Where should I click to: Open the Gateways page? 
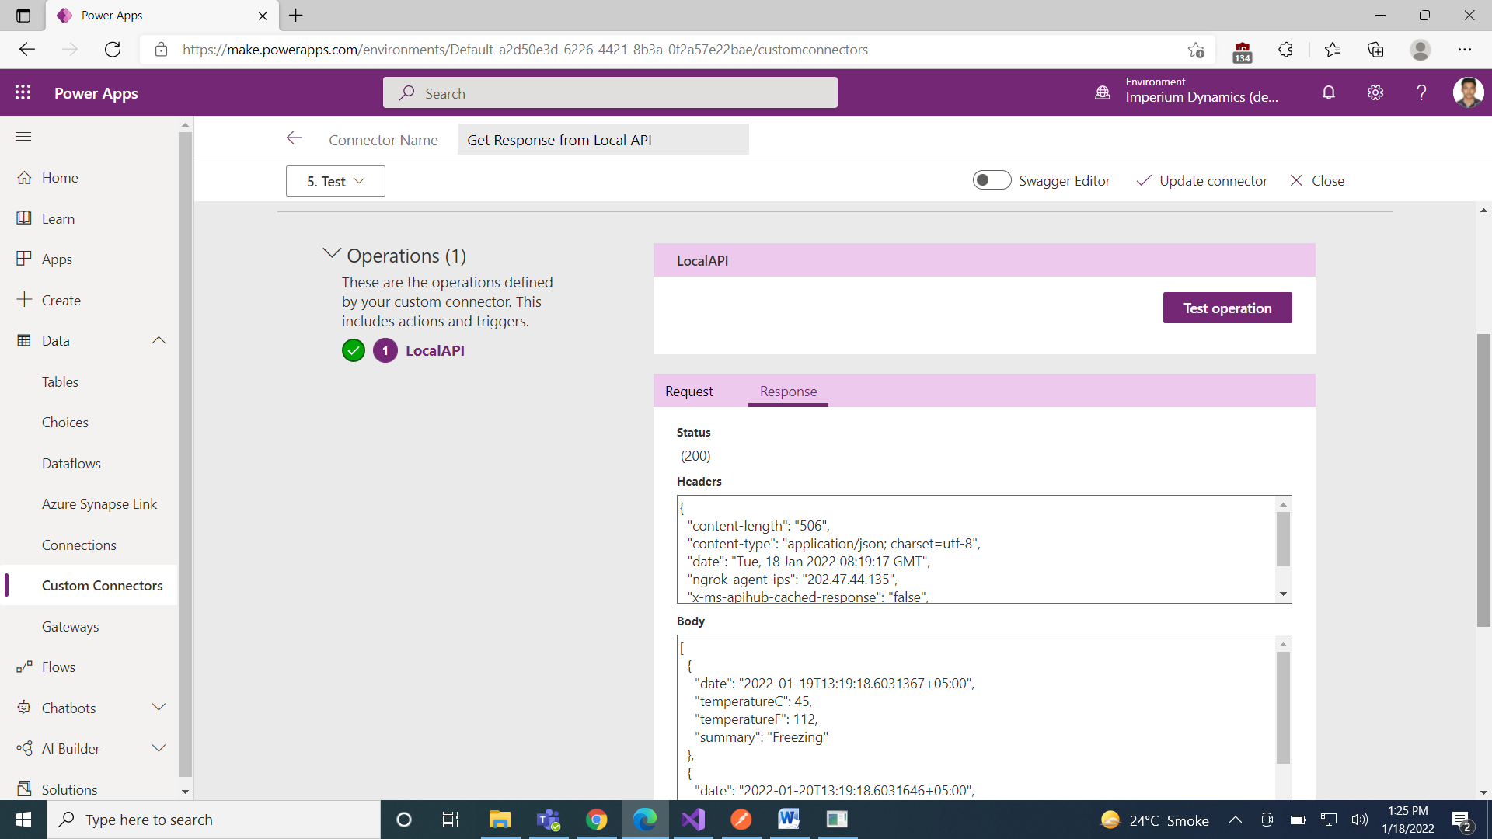70,626
